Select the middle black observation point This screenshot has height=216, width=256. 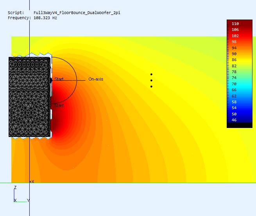click(151, 81)
